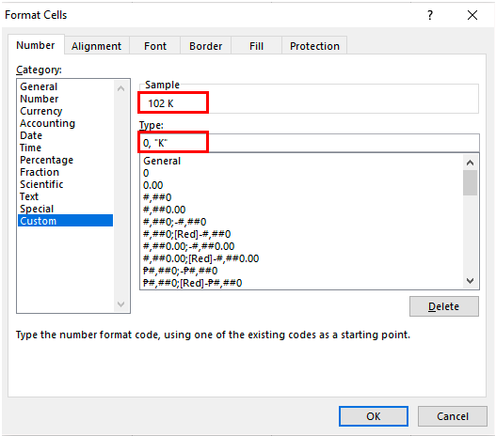Click format type list scroll down arrow

point(470,281)
